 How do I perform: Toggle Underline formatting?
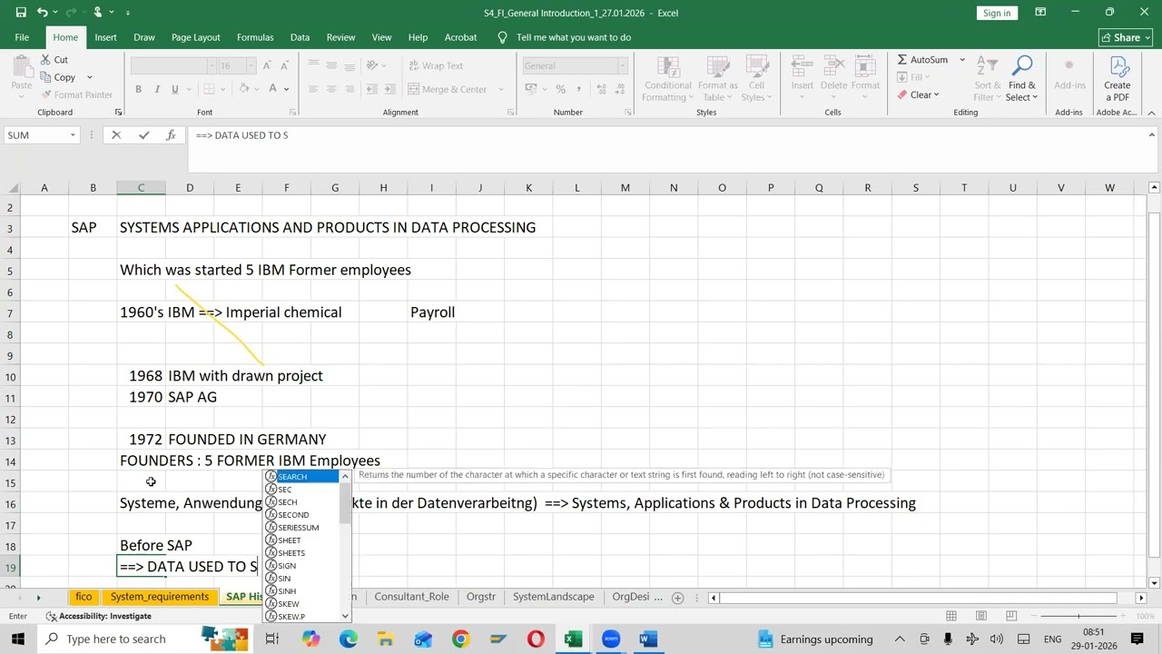[175, 89]
